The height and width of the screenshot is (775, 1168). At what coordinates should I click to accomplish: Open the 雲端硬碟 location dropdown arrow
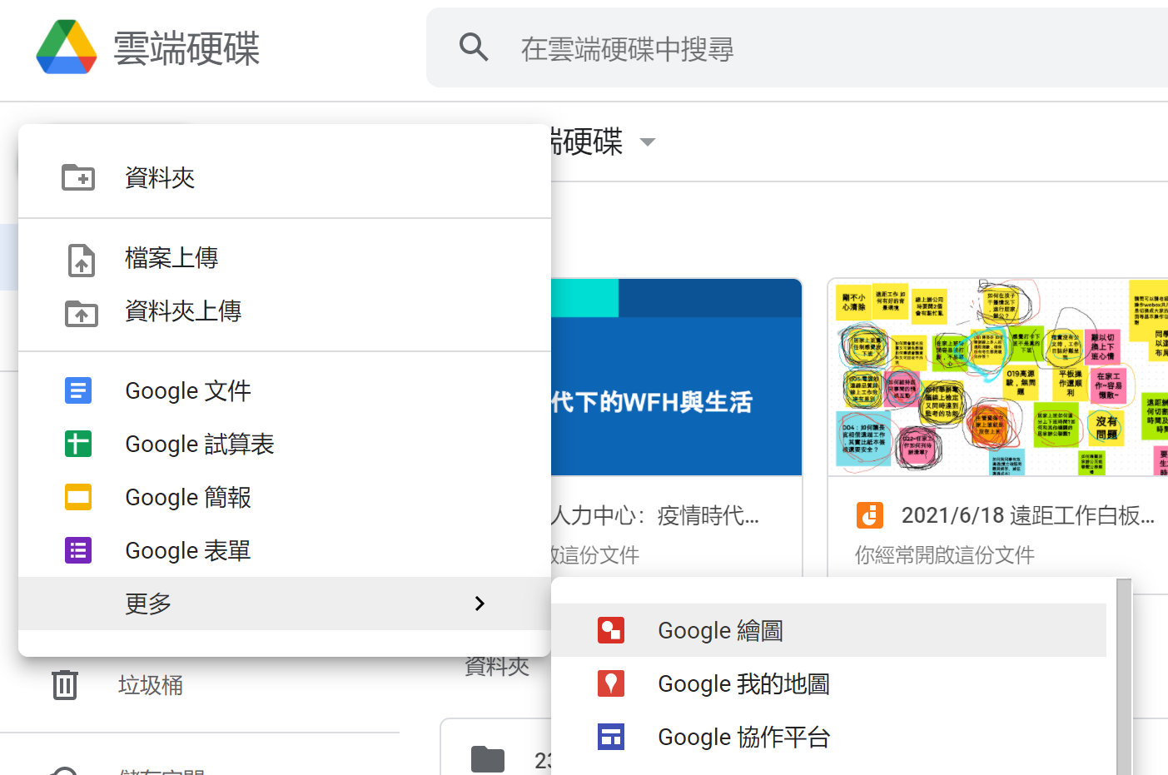(648, 142)
